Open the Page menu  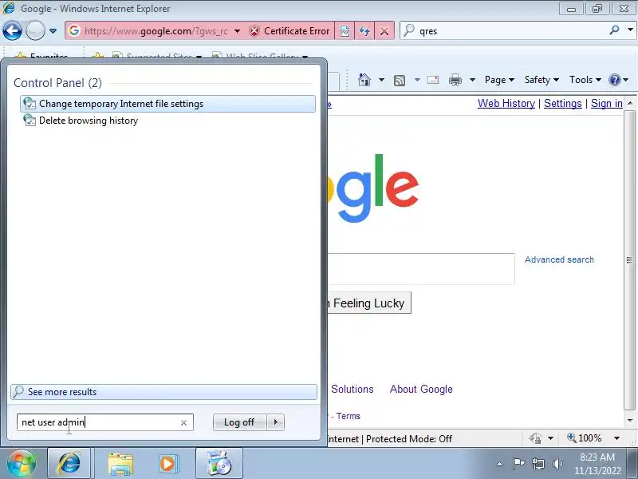[499, 80]
